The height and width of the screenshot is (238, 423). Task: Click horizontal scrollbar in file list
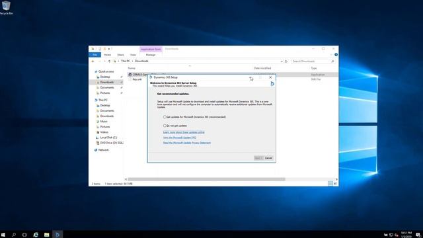[x=206, y=179]
